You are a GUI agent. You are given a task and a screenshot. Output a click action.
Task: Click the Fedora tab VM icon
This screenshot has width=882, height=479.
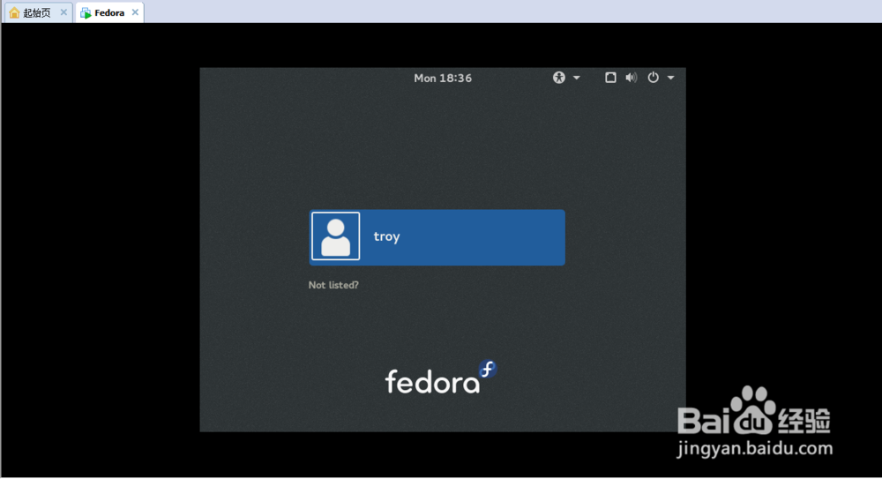tap(86, 13)
